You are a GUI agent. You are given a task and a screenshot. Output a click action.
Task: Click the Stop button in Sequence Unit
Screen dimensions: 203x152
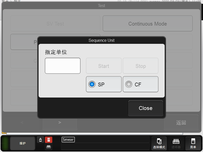tap(141, 66)
